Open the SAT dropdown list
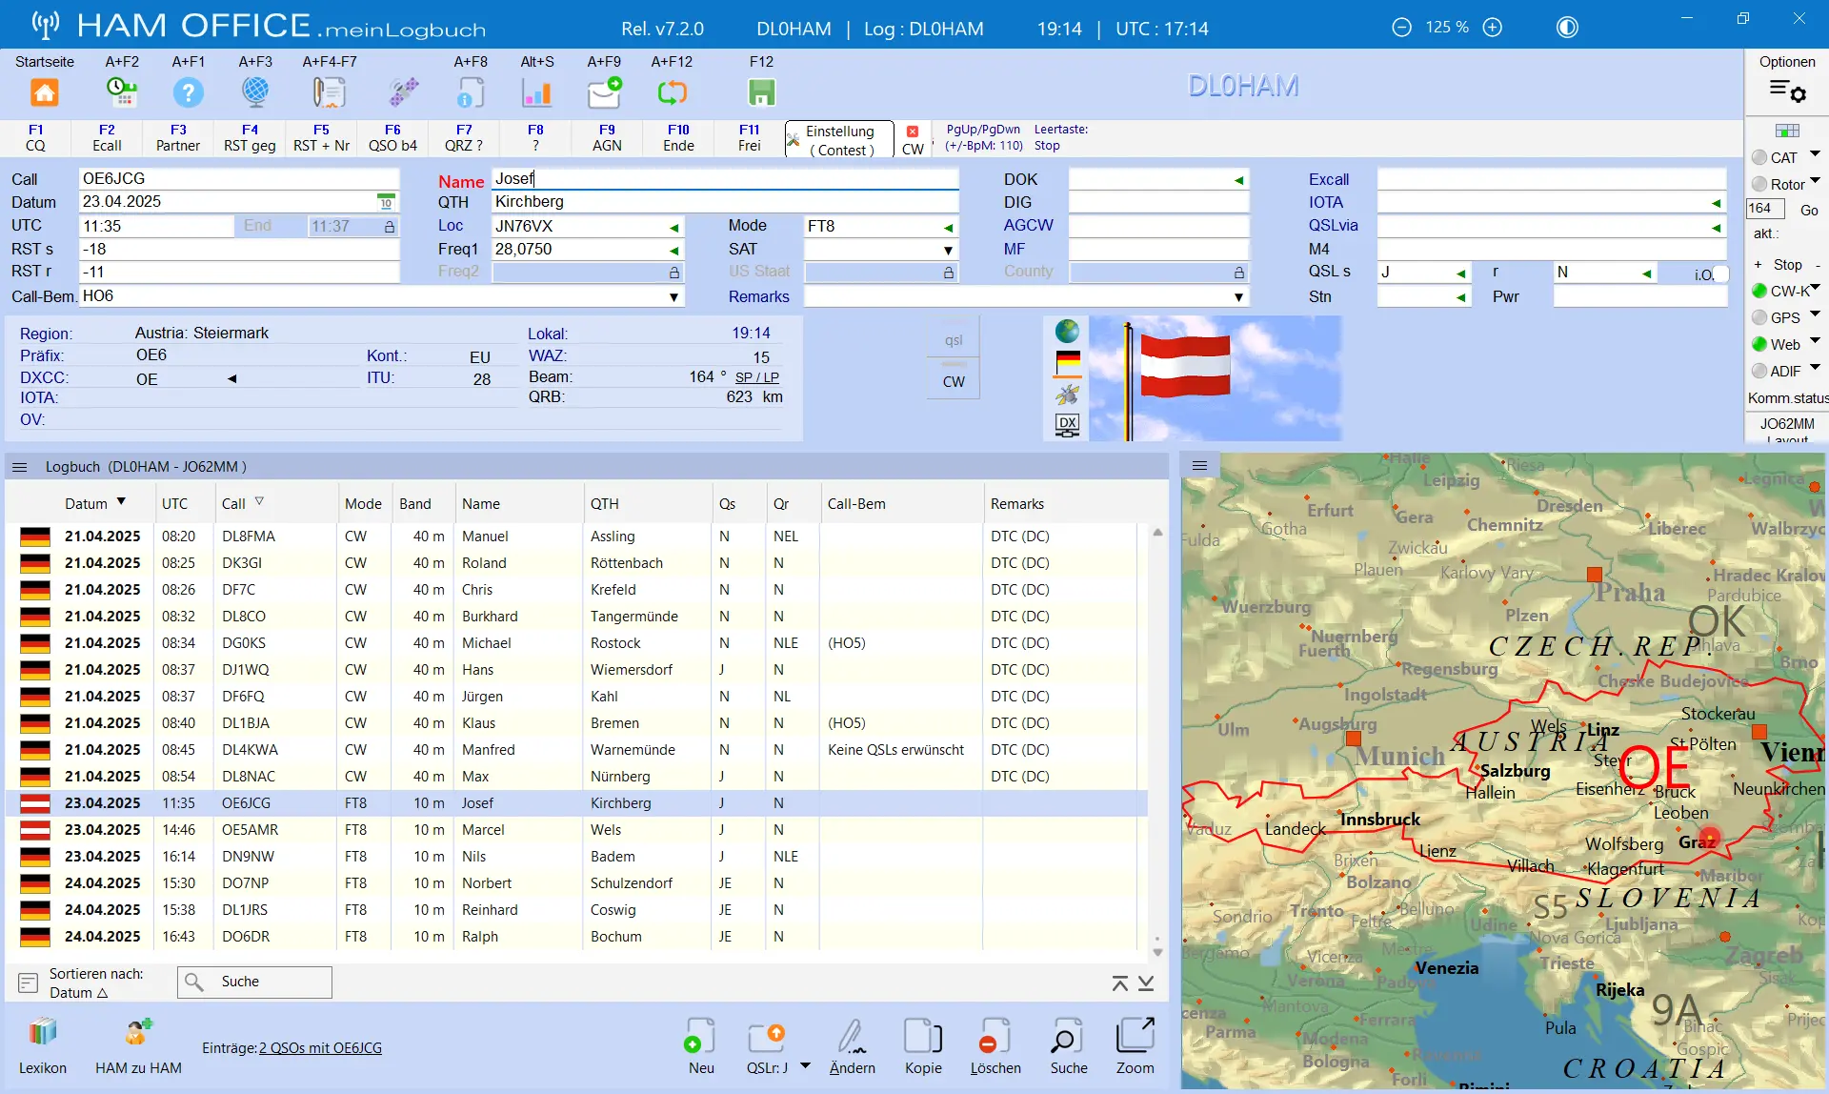 [x=948, y=251]
